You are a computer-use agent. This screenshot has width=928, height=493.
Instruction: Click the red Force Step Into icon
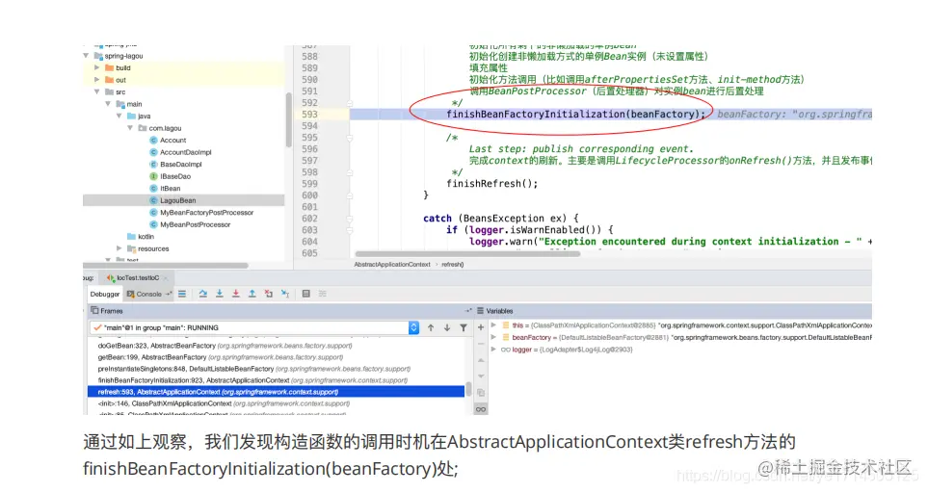[235, 294]
